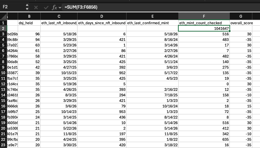Screen dimensions: 260x148
Task: Select row 2 header
Action: tap(3, 28)
